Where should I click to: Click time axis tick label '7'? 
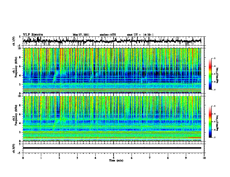click(150, 158)
